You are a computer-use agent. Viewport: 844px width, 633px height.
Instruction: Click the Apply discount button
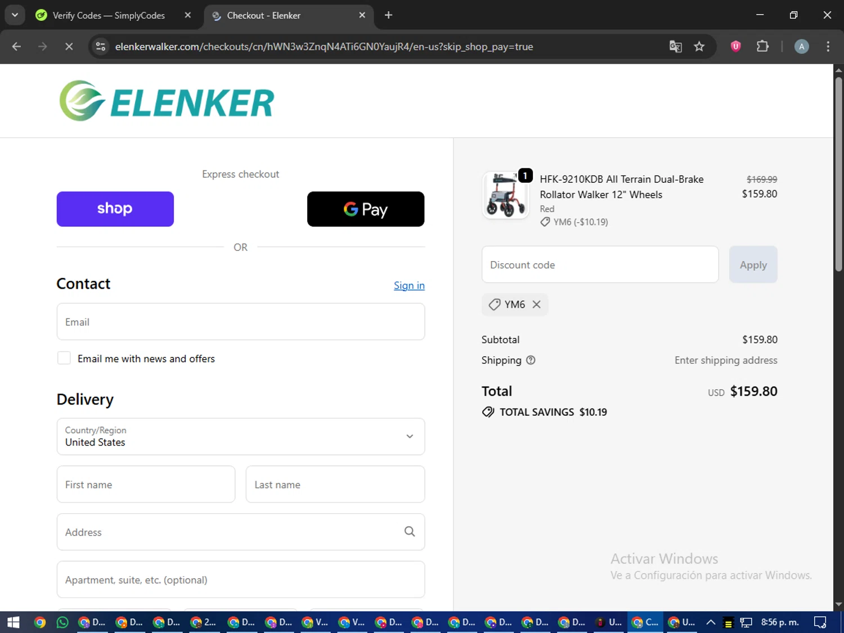[753, 264]
